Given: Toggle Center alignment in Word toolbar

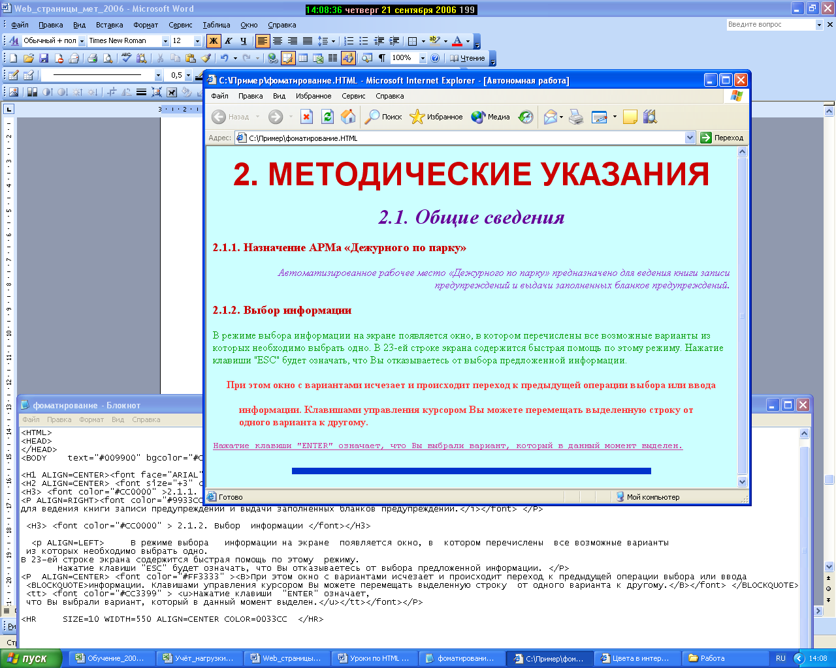Looking at the screenshot, I should [x=277, y=40].
